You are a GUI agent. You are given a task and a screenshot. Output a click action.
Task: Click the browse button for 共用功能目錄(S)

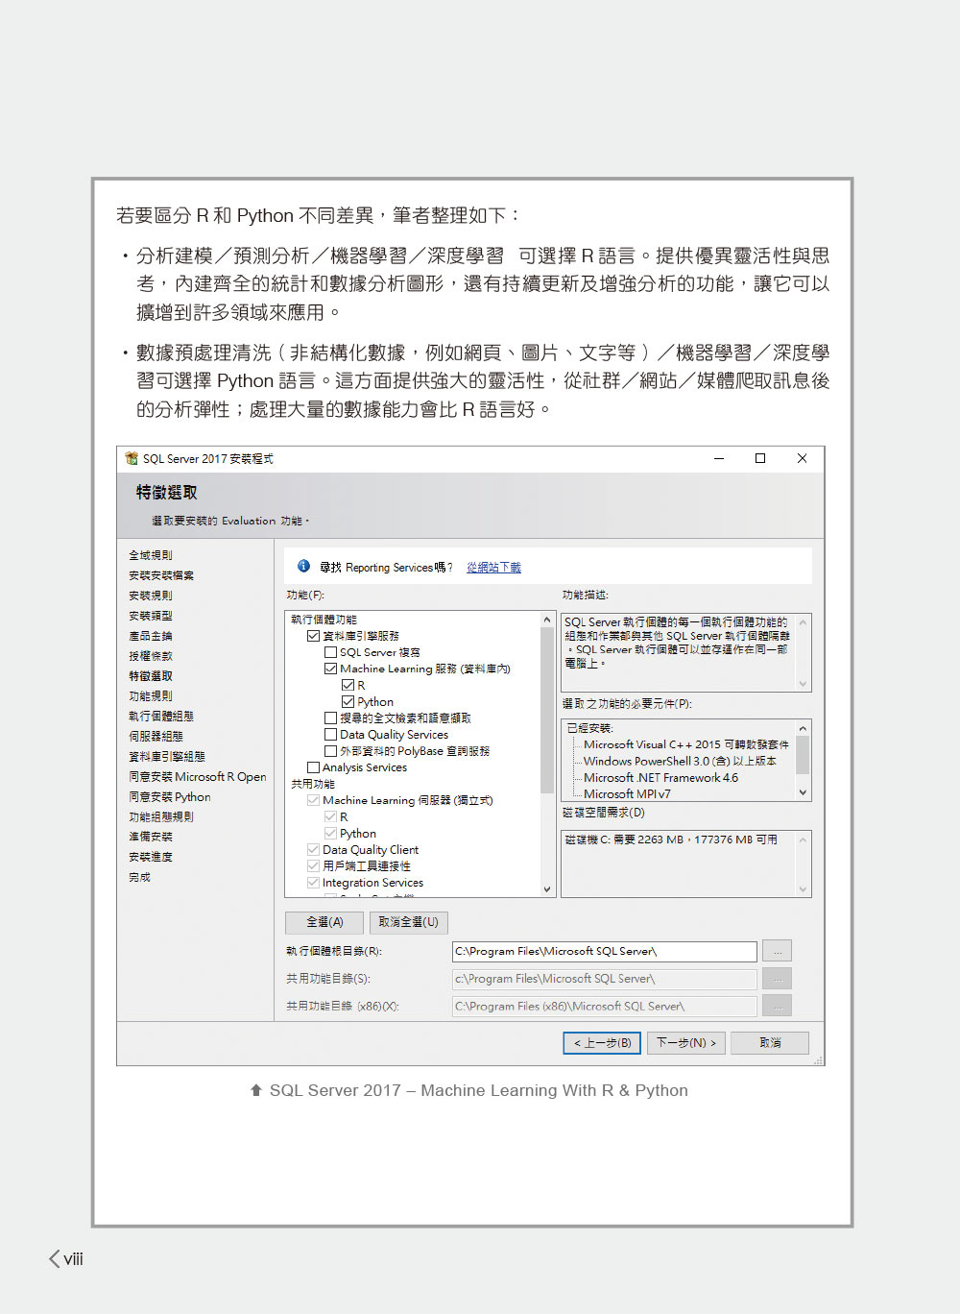click(x=777, y=979)
